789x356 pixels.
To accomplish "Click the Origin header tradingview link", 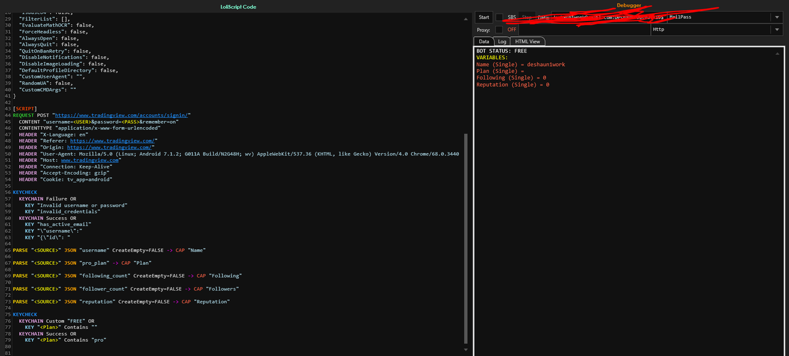I will [x=110, y=147].
